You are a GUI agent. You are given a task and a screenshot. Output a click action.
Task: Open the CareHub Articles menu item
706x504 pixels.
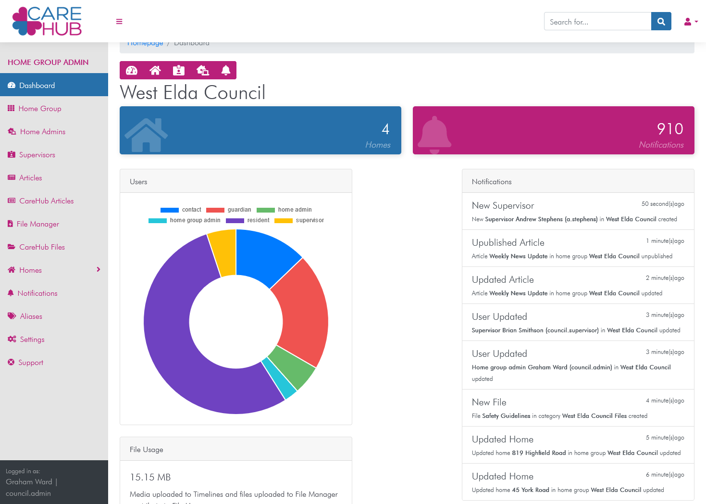pyautogui.click(x=54, y=201)
